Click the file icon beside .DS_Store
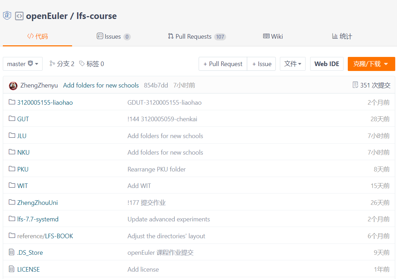 [12, 252]
